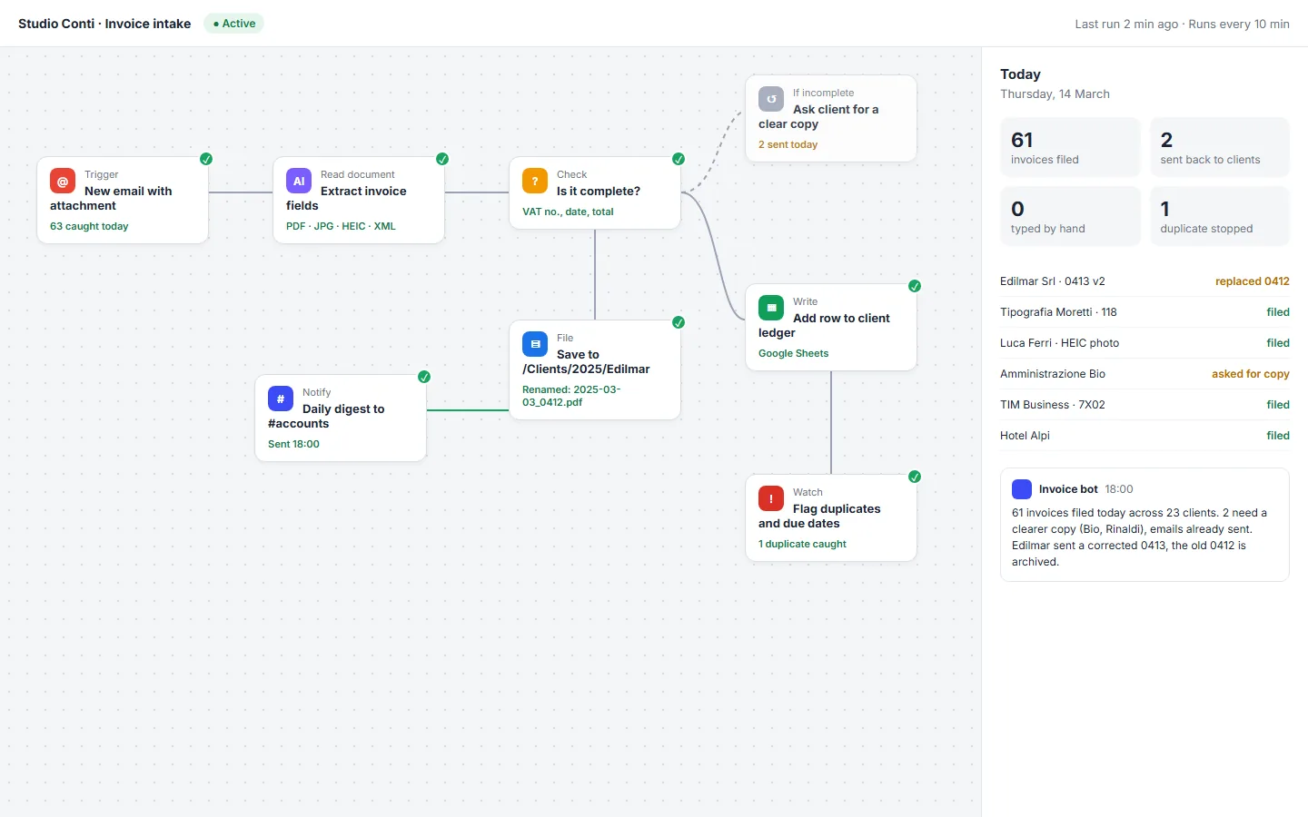Screen dimensions: 1308x817
Task: Click the Last run 2 min ago text
Action: 1126,25
